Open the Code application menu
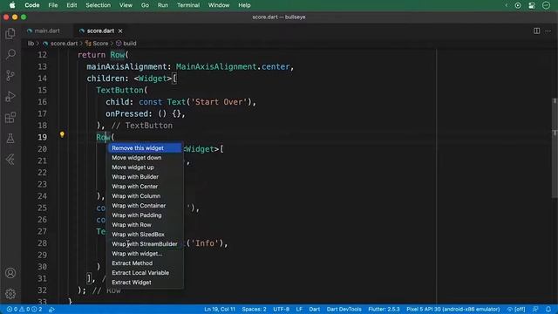The width and height of the screenshot is (558, 314). click(32, 5)
